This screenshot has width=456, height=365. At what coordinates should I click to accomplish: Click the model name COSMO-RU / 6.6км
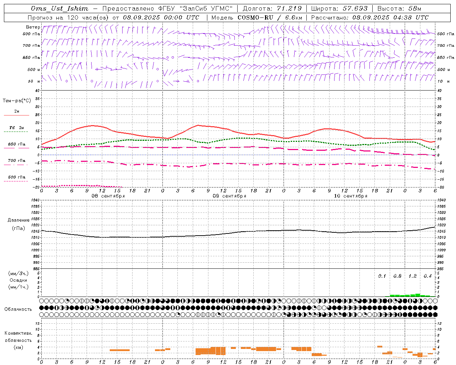[x=270, y=17]
